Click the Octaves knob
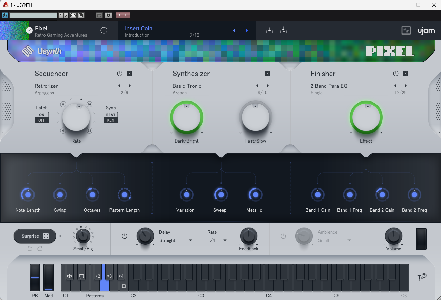The height and width of the screenshot is (300, 441). pyautogui.click(x=92, y=195)
